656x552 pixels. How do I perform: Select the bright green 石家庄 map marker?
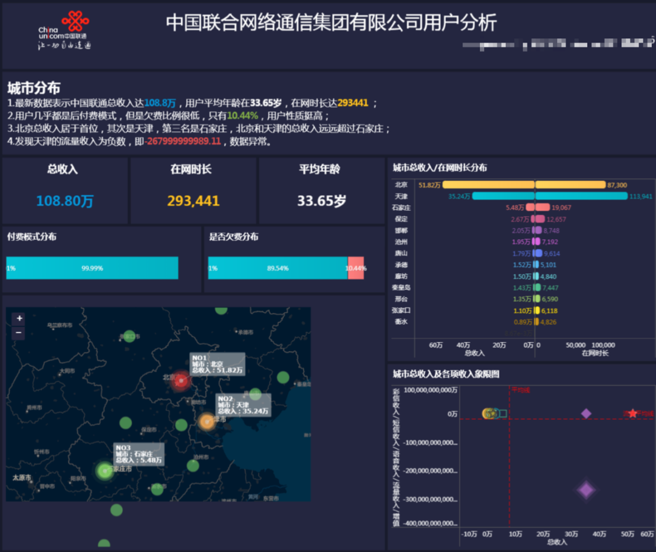(104, 471)
